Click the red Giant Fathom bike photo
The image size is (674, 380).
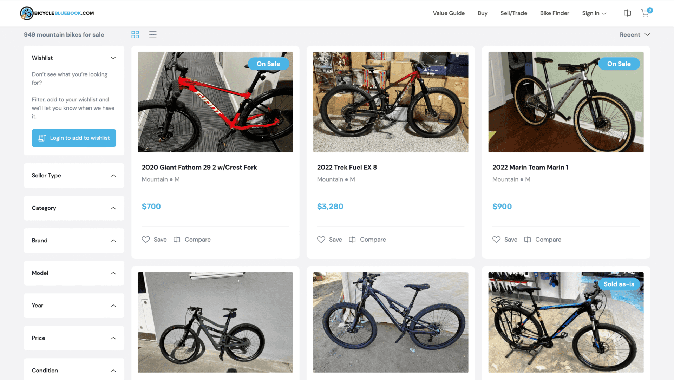point(215,102)
